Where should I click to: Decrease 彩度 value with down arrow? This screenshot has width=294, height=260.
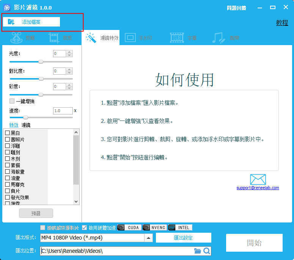[x=69, y=88]
